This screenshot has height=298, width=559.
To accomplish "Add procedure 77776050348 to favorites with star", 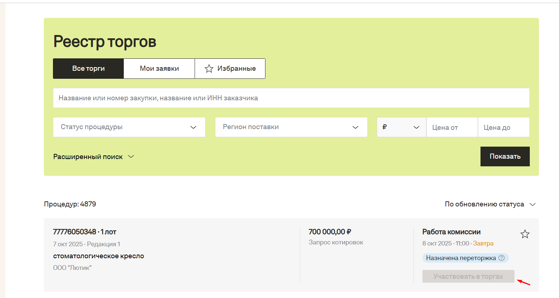I will pyautogui.click(x=525, y=234).
